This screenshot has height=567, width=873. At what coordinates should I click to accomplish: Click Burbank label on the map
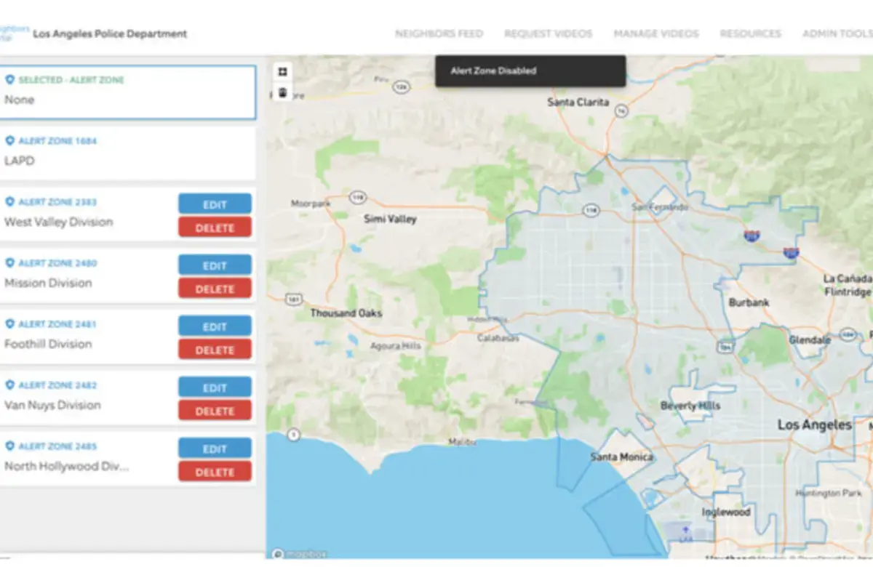[749, 302]
